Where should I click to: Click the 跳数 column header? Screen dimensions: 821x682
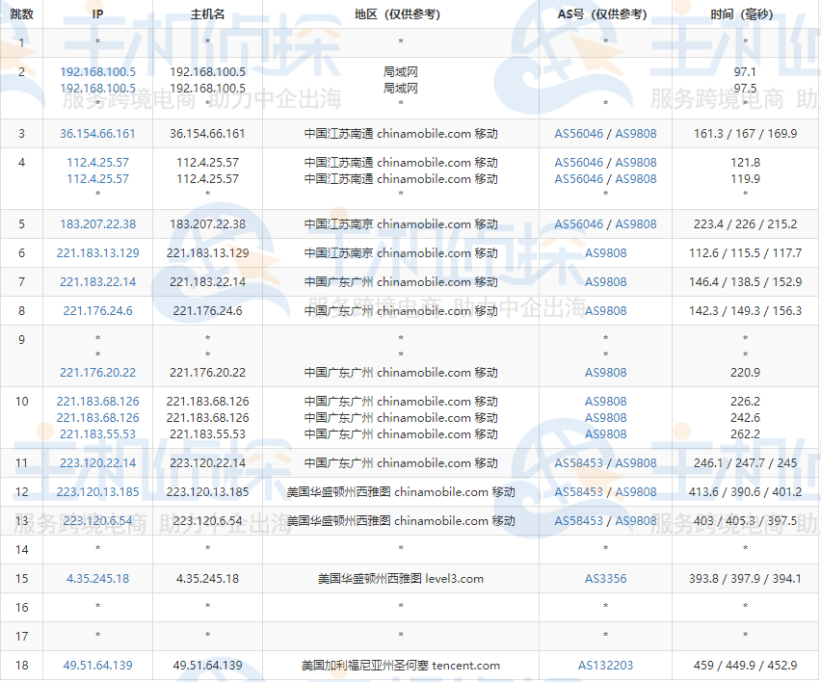click(22, 14)
